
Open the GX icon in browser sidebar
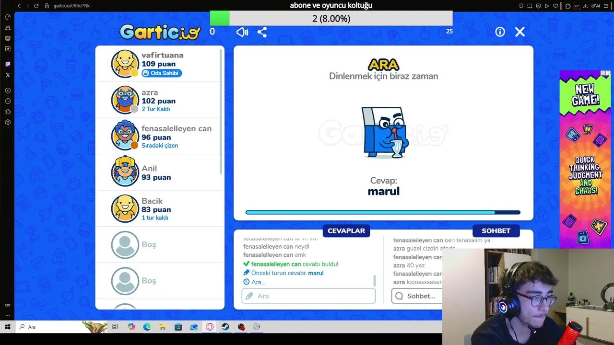tap(8, 305)
